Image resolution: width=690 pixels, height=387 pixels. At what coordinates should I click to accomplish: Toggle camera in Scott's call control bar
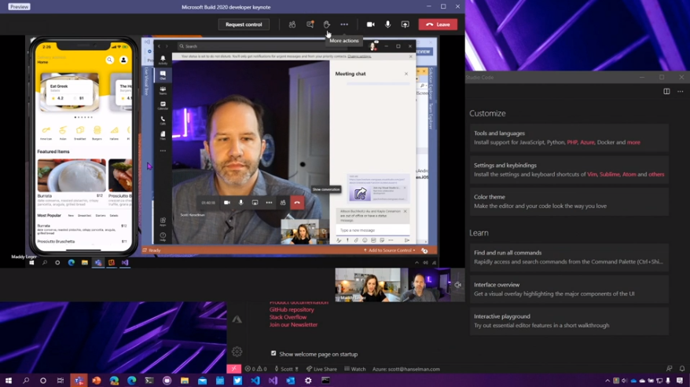[227, 203]
